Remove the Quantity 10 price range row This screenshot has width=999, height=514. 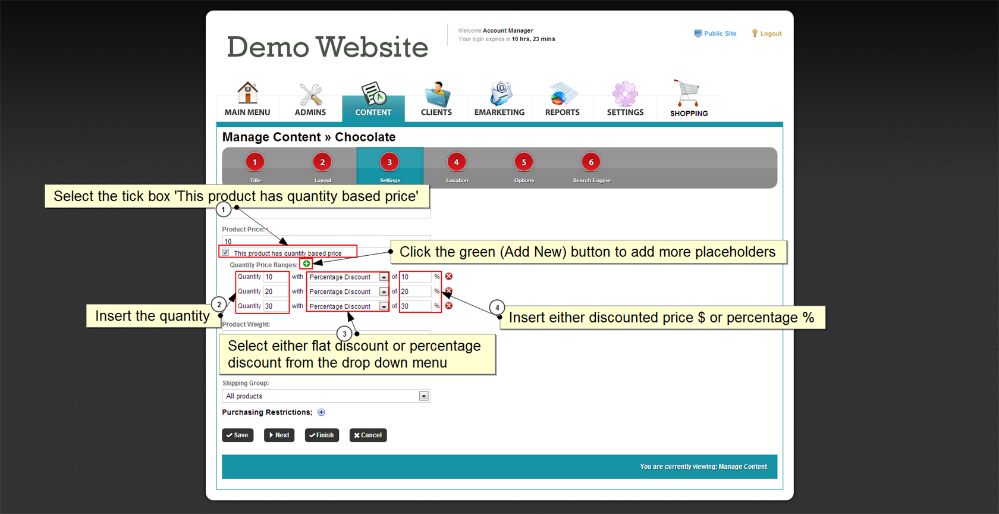click(x=449, y=277)
